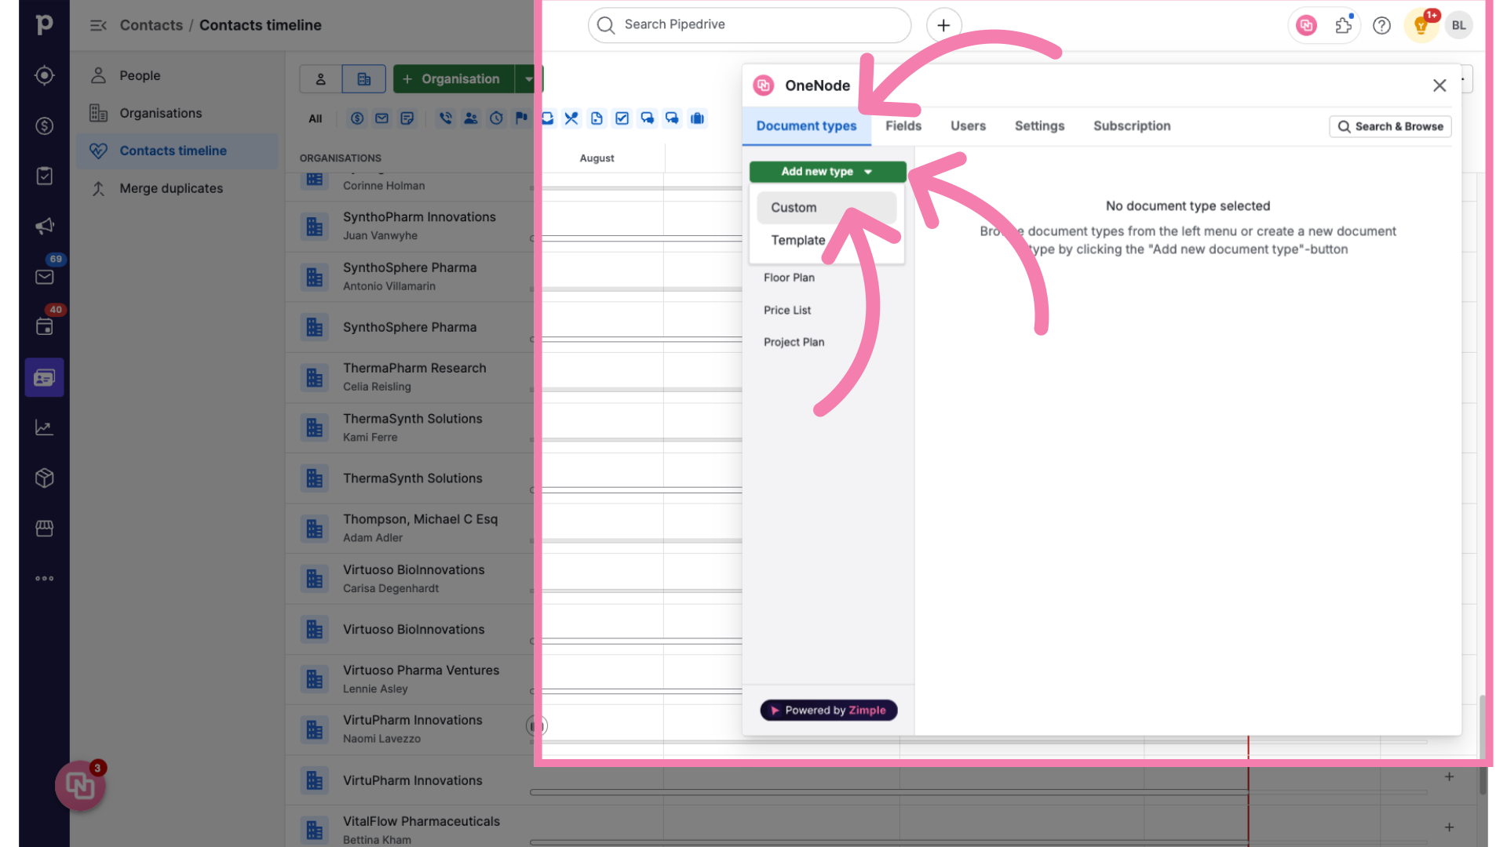Switch to person view toggle
The width and height of the screenshot is (1507, 847).
(x=320, y=79)
